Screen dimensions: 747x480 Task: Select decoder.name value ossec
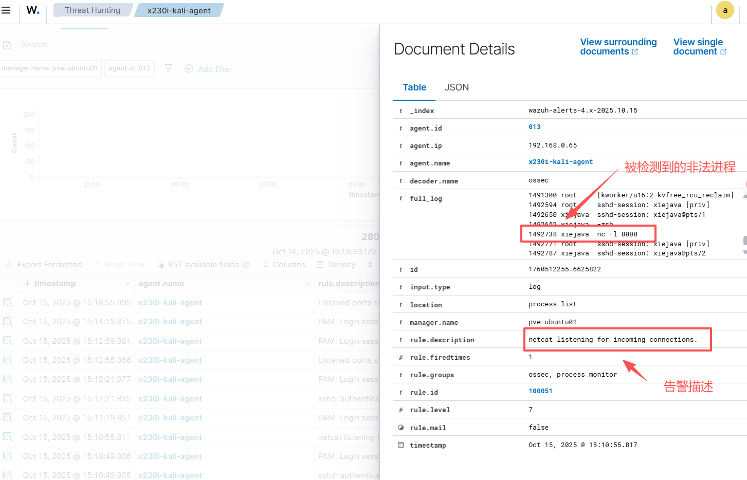tap(538, 180)
